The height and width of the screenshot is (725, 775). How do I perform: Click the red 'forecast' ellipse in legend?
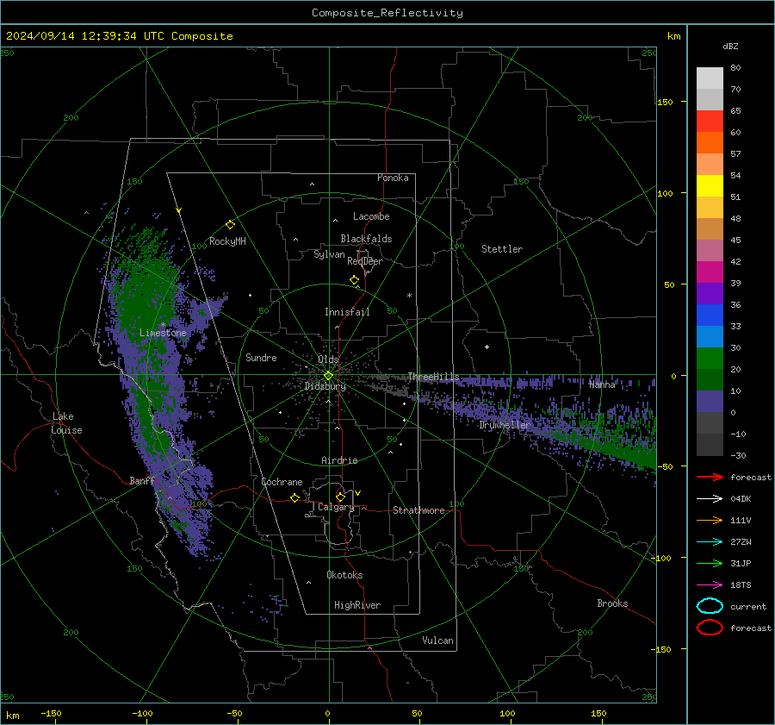click(710, 628)
